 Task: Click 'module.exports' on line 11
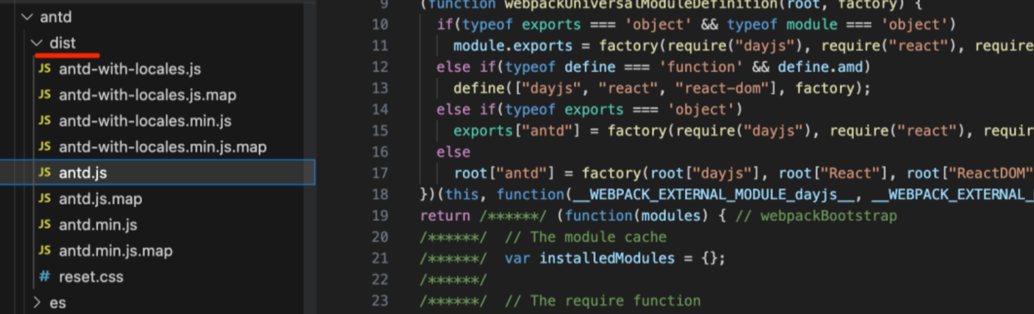coord(513,46)
